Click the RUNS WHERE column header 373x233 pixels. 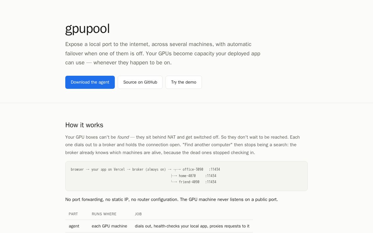pyautogui.click(x=104, y=214)
